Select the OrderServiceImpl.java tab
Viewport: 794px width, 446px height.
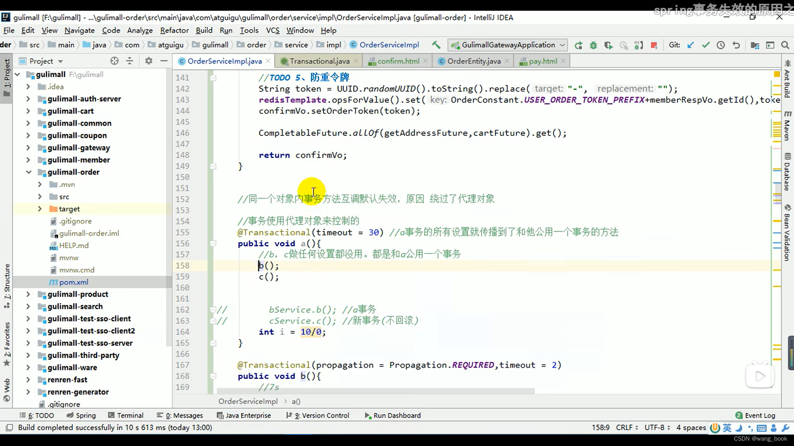(x=225, y=61)
